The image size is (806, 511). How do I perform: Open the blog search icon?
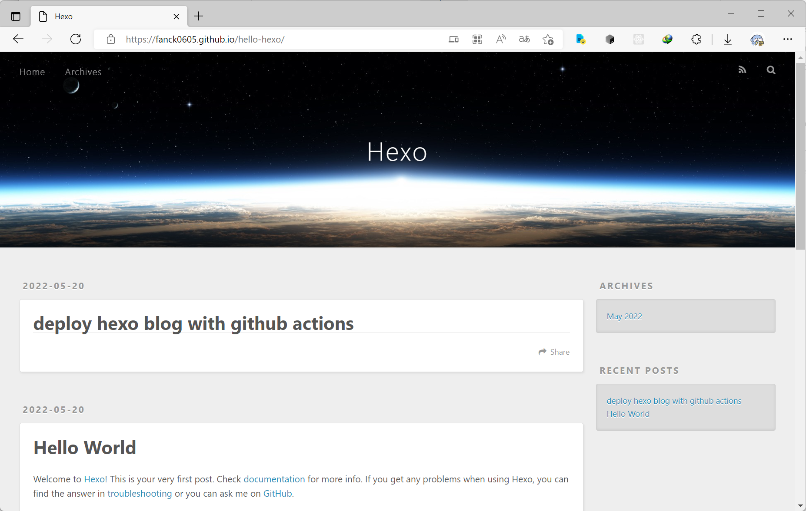click(x=771, y=70)
